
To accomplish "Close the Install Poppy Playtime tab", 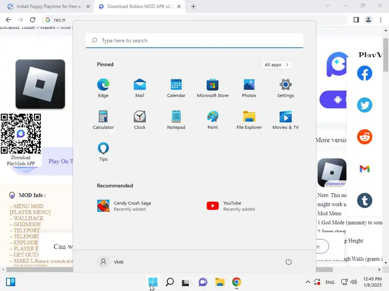I will (x=88, y=6).
